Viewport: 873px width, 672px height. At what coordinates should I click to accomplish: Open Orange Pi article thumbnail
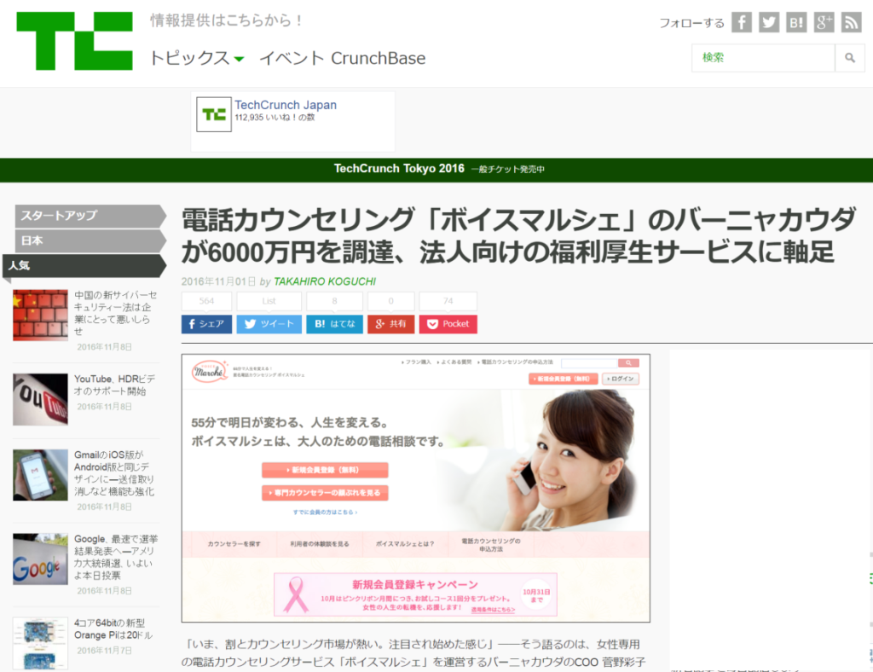tap(41, 643)
